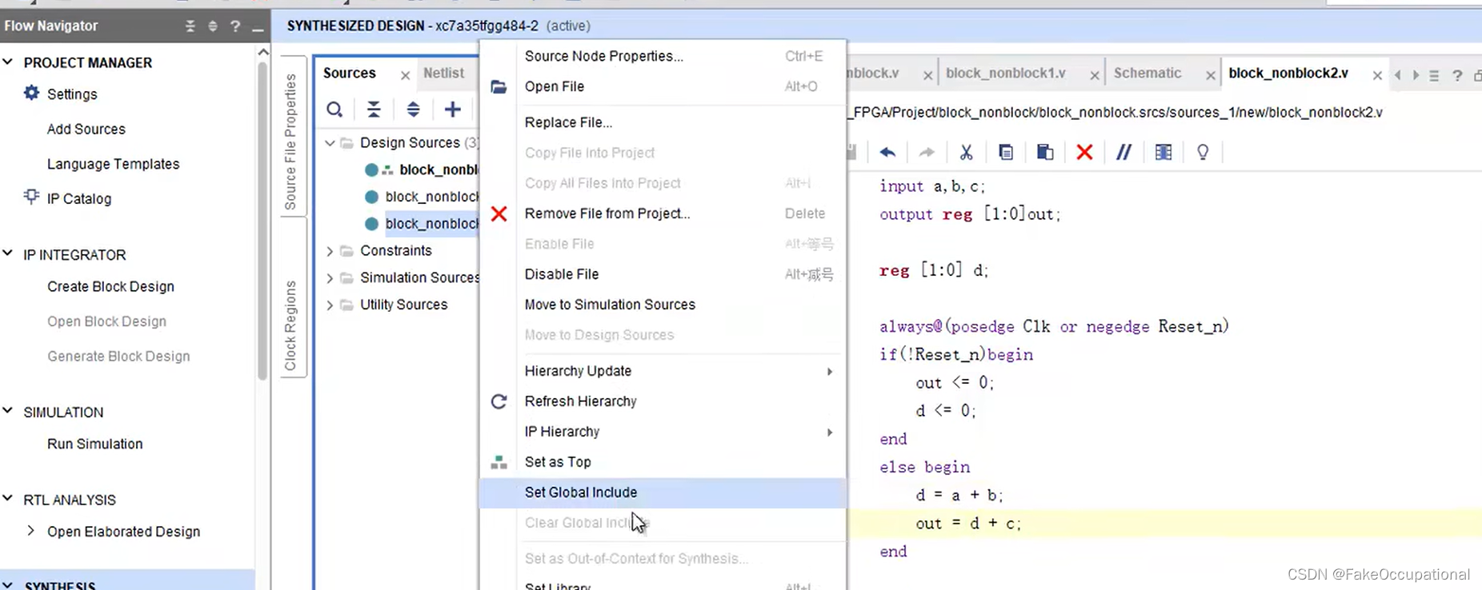The image size is (1482, 590).
Task: Choose Disable File
Action: coord(662,274)
